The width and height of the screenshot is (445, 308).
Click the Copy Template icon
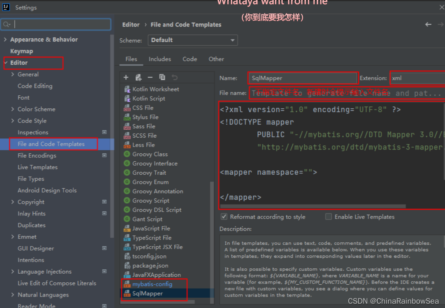click(162, 77)
